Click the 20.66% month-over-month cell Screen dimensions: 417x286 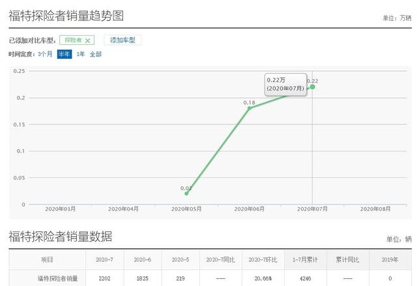pos(263,279)
